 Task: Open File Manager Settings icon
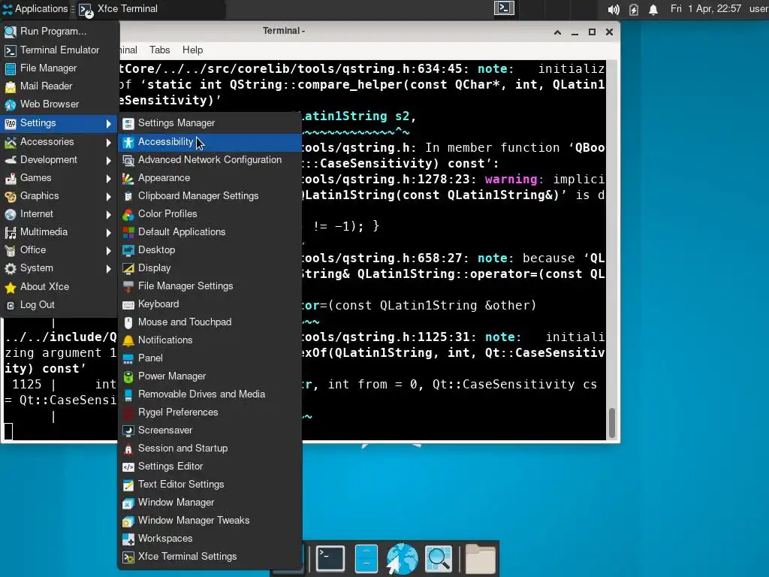pyautogui.click(x=128, y=286)
